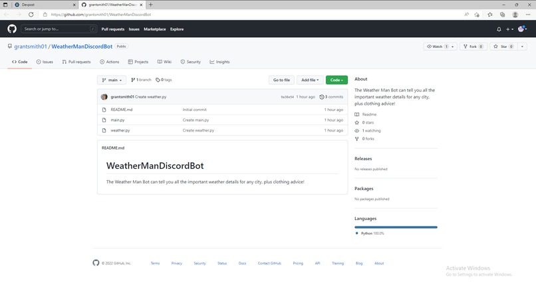Click Marketplace in top navigation
Screen dimensions: 536x291
[x=154, y=29]
